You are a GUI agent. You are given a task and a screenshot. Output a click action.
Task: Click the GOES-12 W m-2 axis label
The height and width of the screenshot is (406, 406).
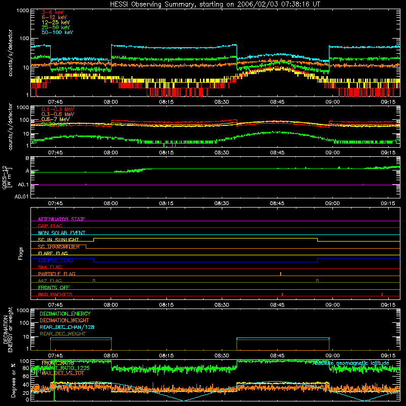tap(7, 177)
